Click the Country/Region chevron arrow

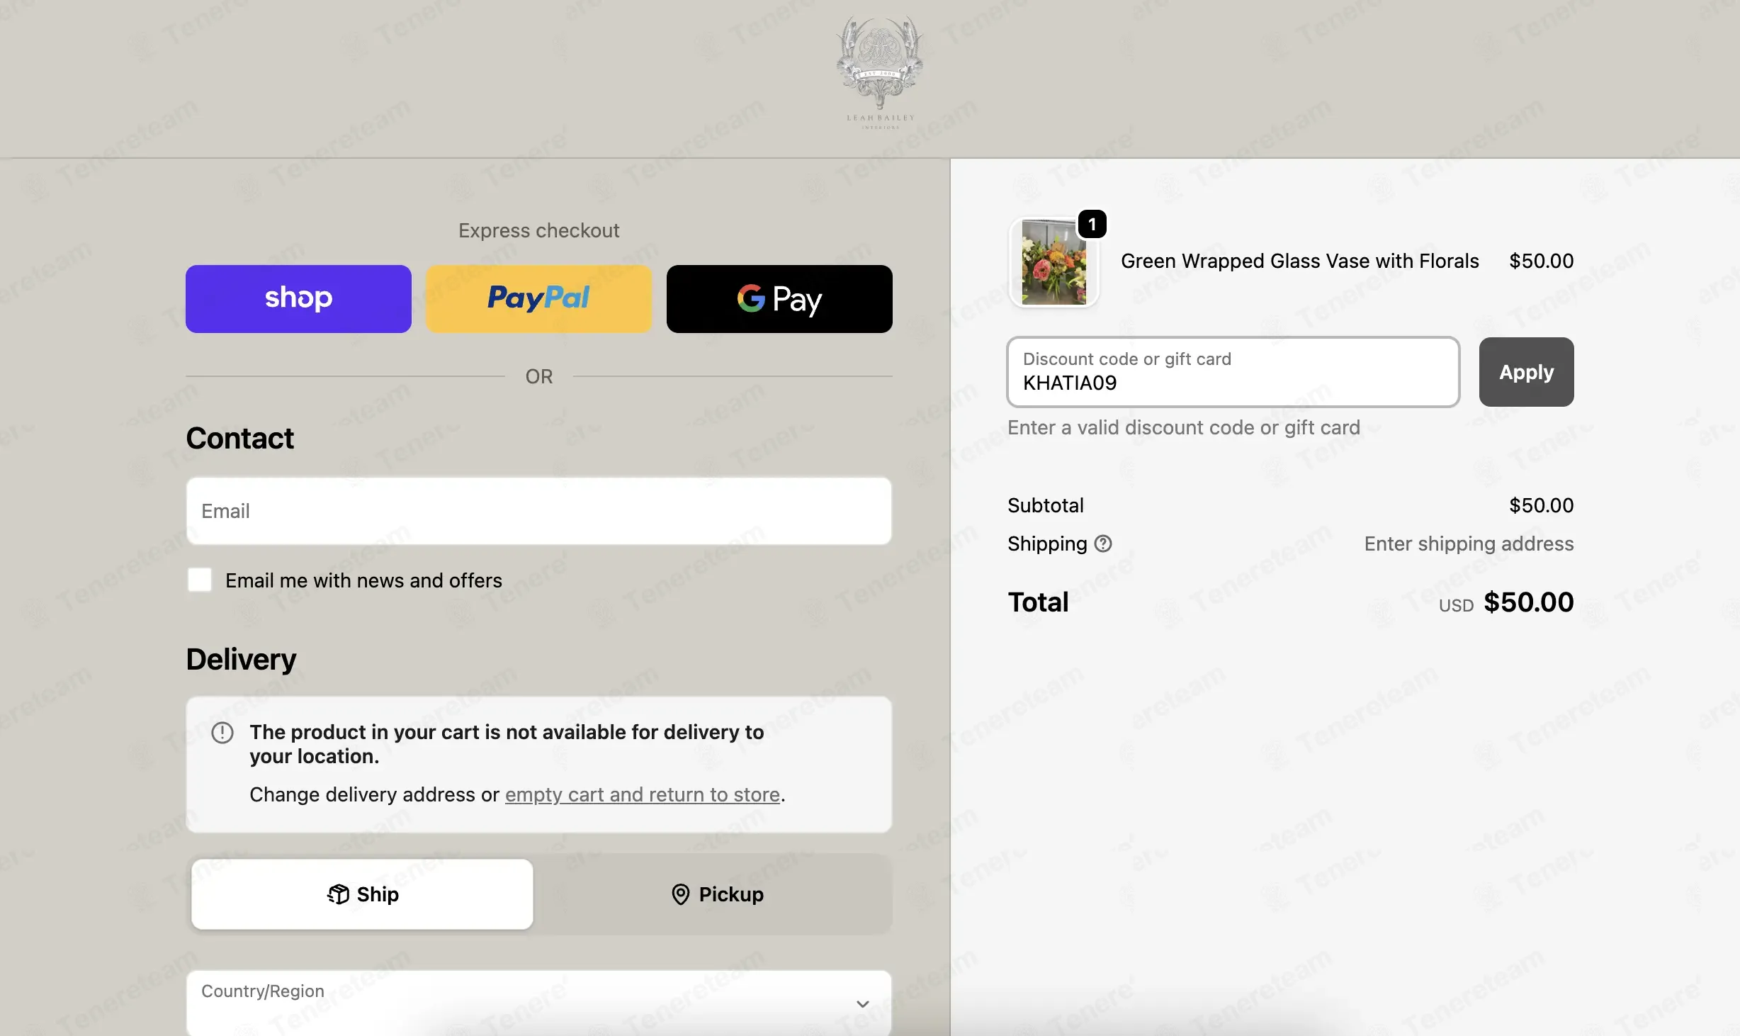[862, 1004]
